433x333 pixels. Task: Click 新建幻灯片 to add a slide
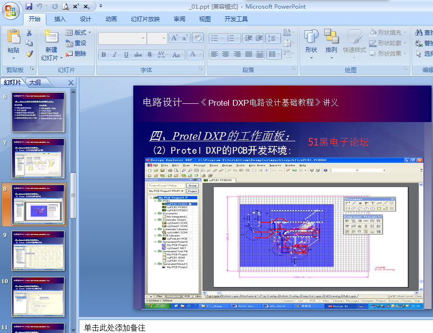pyautogui.click(x=51, y=45)
